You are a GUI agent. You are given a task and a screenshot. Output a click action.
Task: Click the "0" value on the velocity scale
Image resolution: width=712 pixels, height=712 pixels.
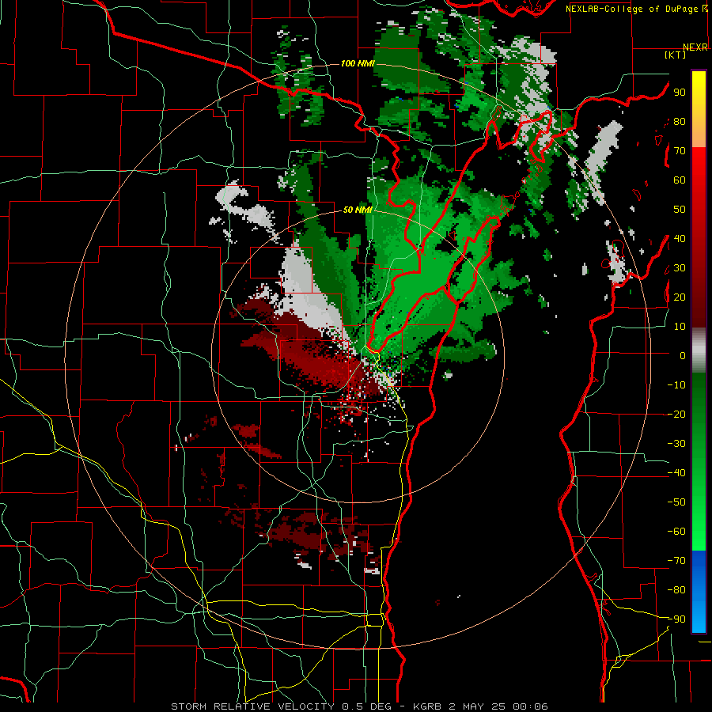(x=683, y=355)
